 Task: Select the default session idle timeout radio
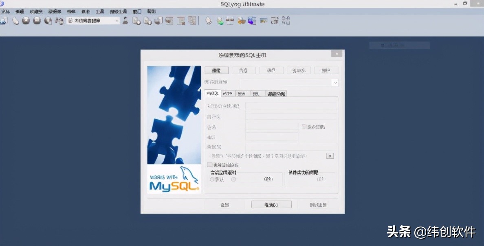tap(212, 179)
